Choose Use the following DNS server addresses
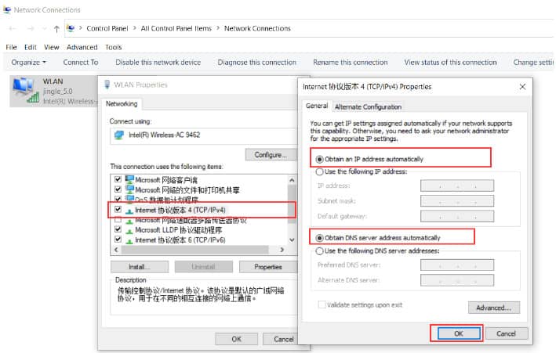 coord(319,250)
